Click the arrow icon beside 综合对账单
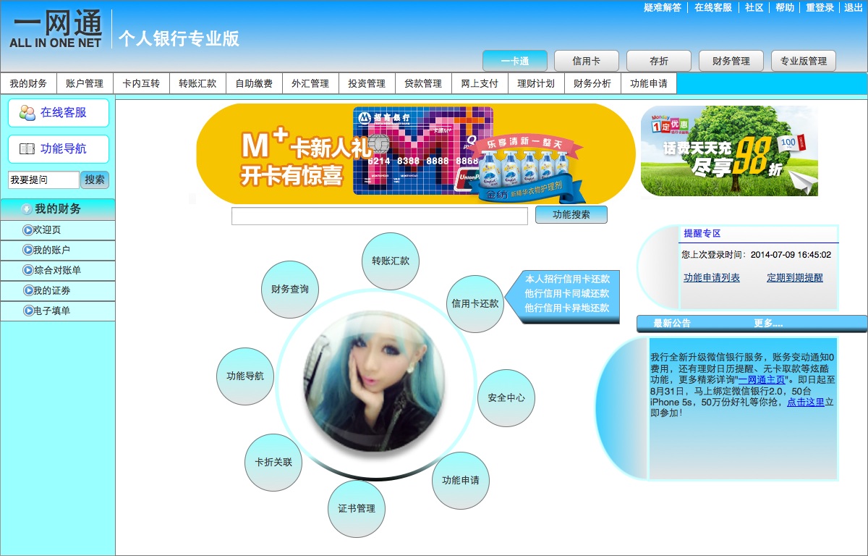This screenshot has width=868, height=556. click(x=27, y=271)
